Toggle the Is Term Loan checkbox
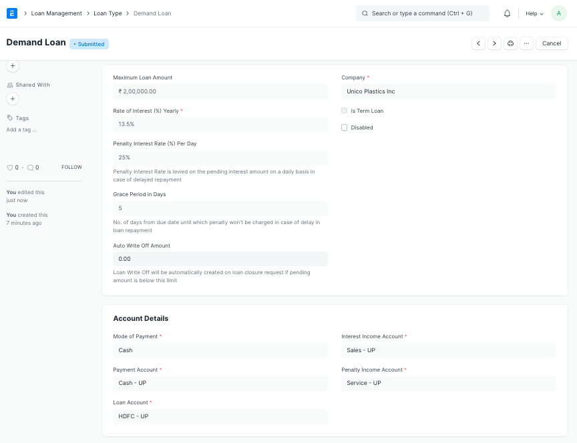 tap(345, 111)
